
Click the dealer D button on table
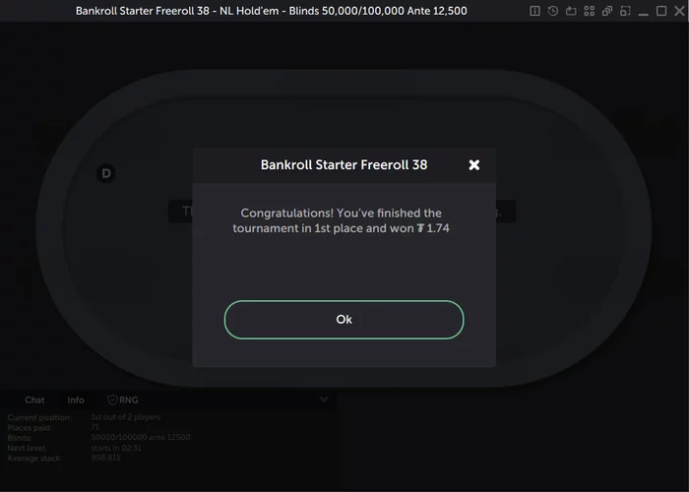point(106,173)
